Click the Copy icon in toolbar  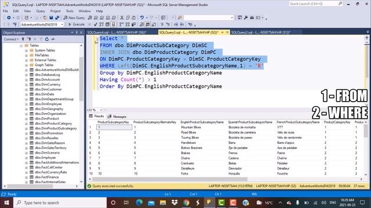(128, 18)
